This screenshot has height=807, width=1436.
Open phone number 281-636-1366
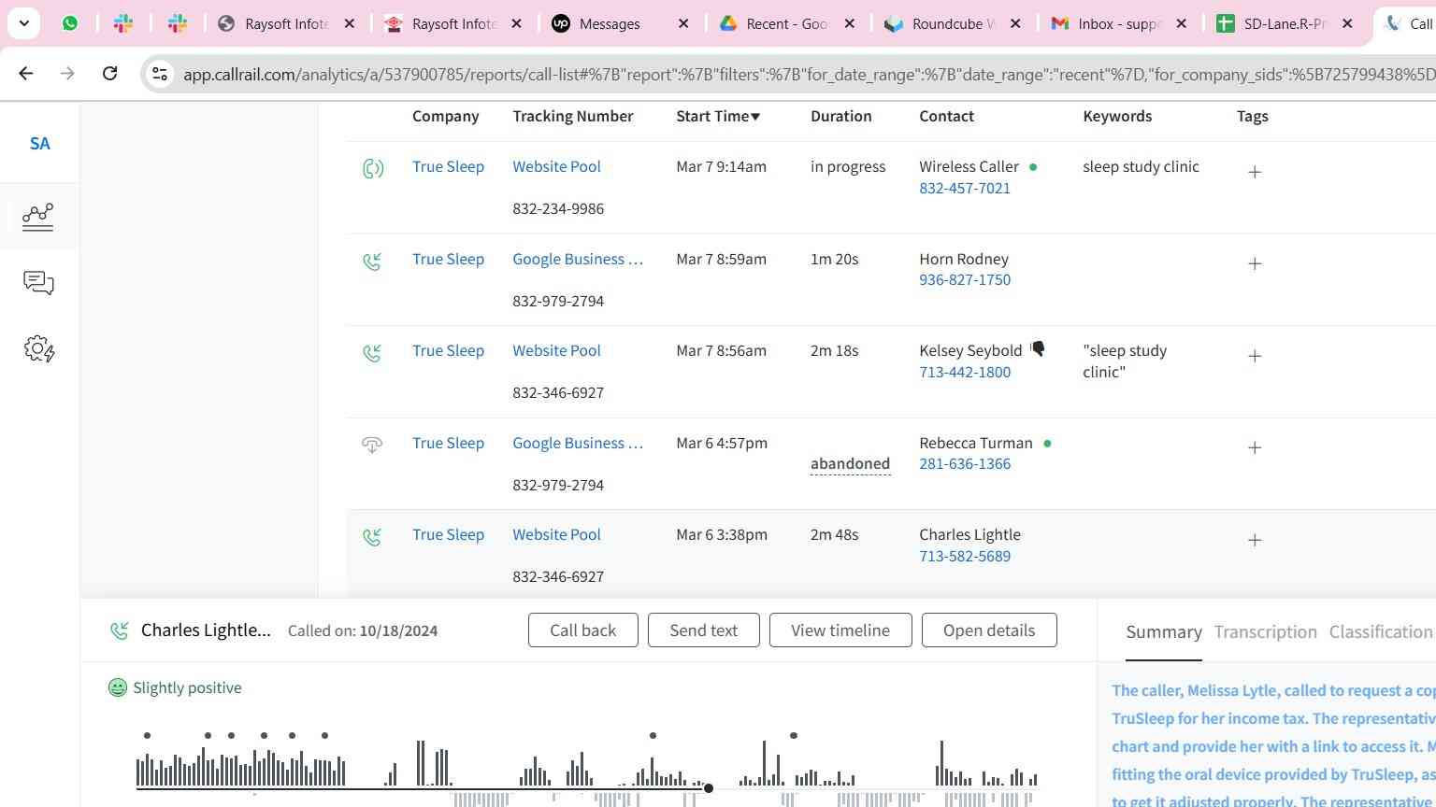tap(964, 463)
